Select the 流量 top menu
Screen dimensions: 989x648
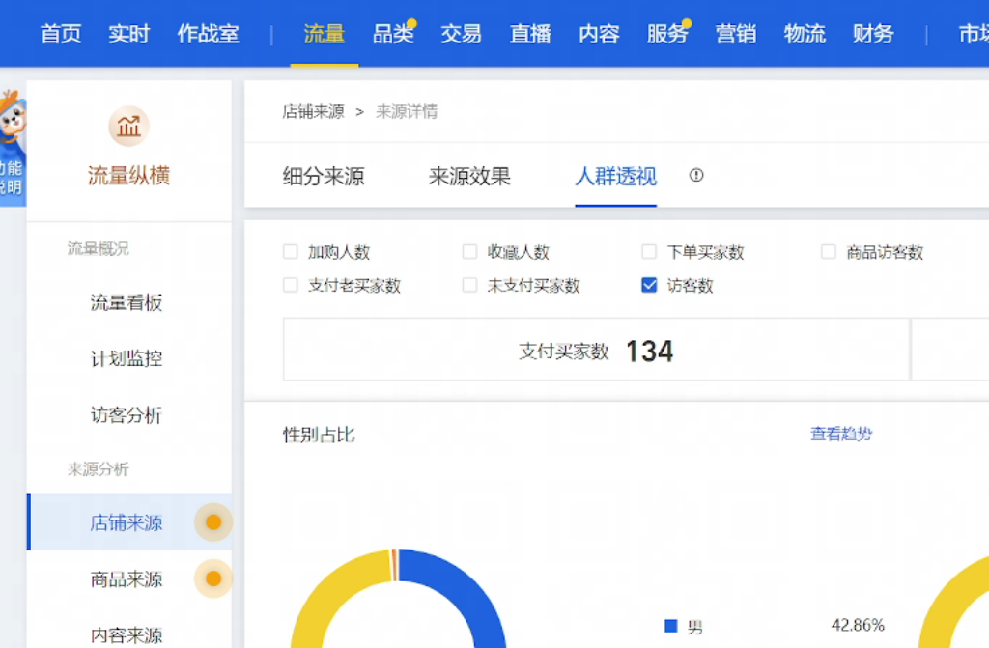pos(325,34)
